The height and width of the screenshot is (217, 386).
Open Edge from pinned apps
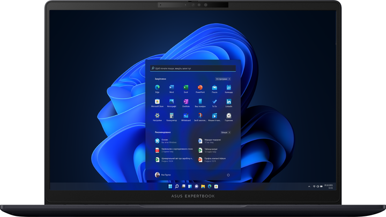[x=158, y=87]
